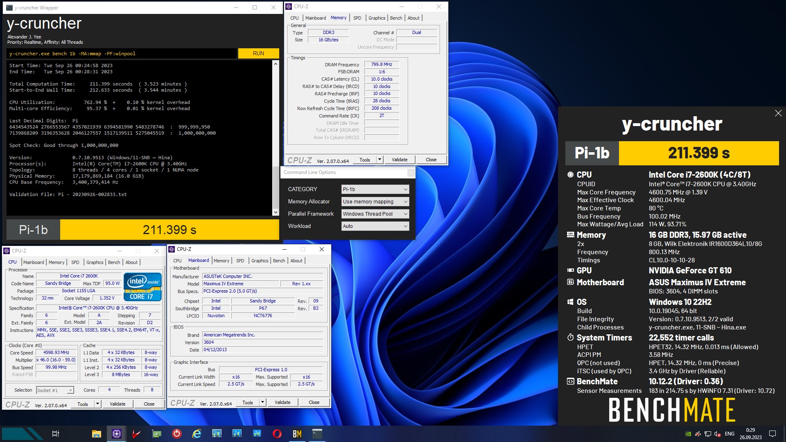Click the y-cruncher console scroll down arrow

click(276, 212)
